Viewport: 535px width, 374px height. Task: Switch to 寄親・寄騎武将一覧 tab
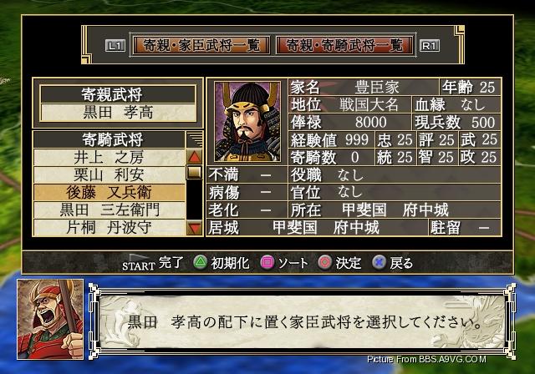[344, 45]
